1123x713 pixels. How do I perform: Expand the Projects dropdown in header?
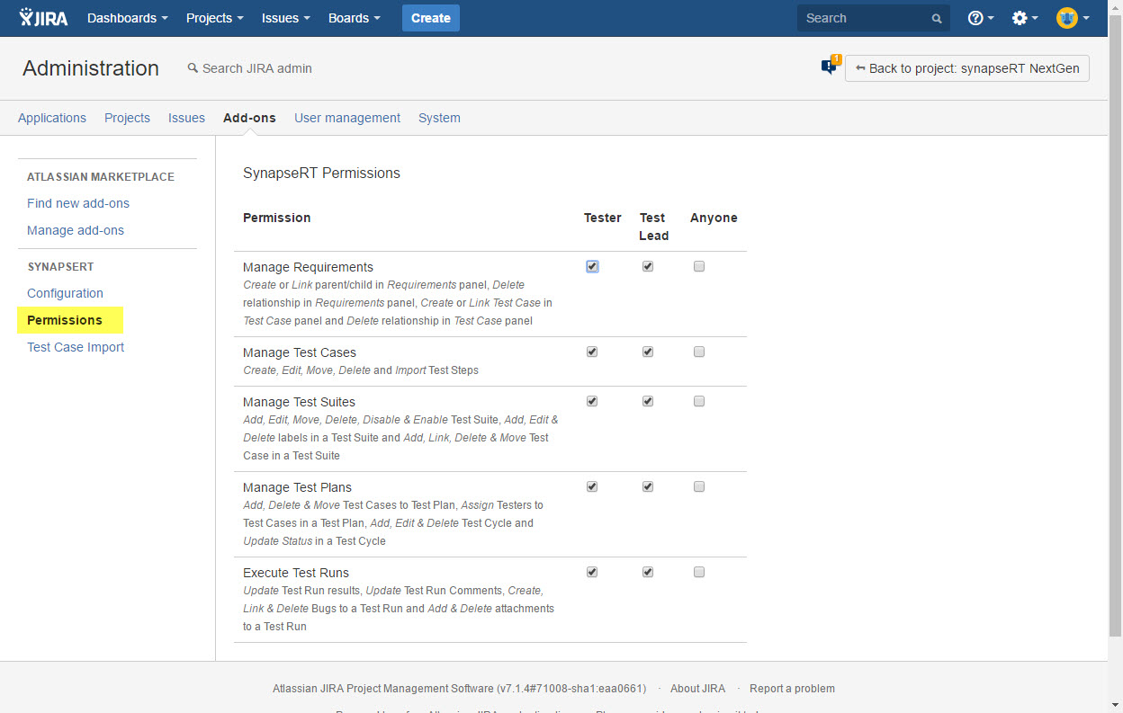coord(214,18)
